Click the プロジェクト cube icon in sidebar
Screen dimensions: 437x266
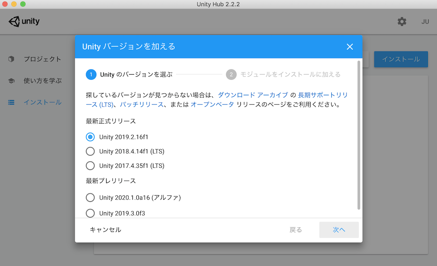coord(11,59)
